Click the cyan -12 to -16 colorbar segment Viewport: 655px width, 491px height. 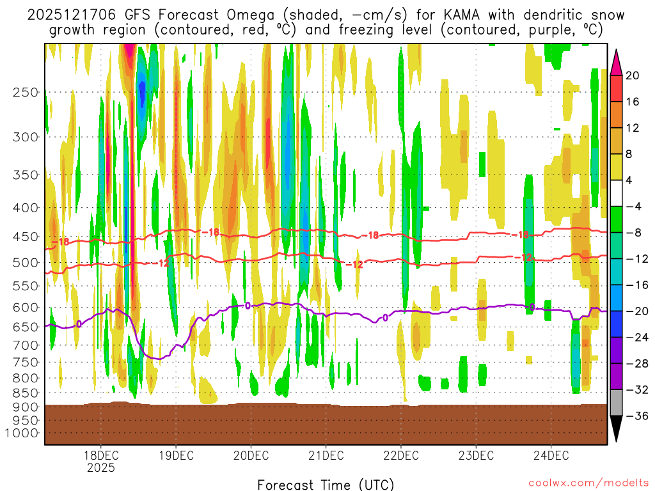pos(616,272)
